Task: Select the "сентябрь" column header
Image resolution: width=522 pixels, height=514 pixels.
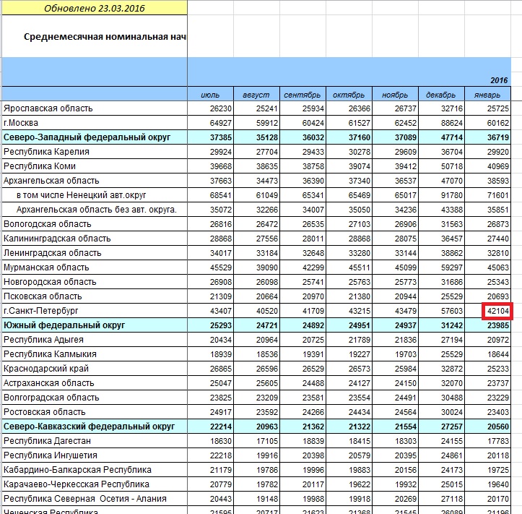Action: tap(303, 95)
